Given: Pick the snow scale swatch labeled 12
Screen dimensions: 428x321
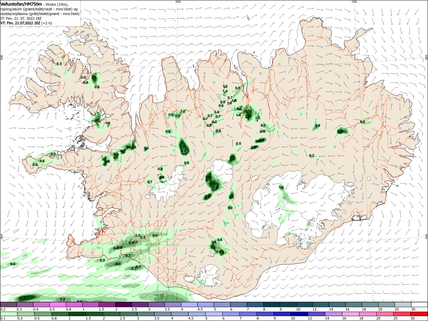Looking at the screenshot, I should point(321,305).
